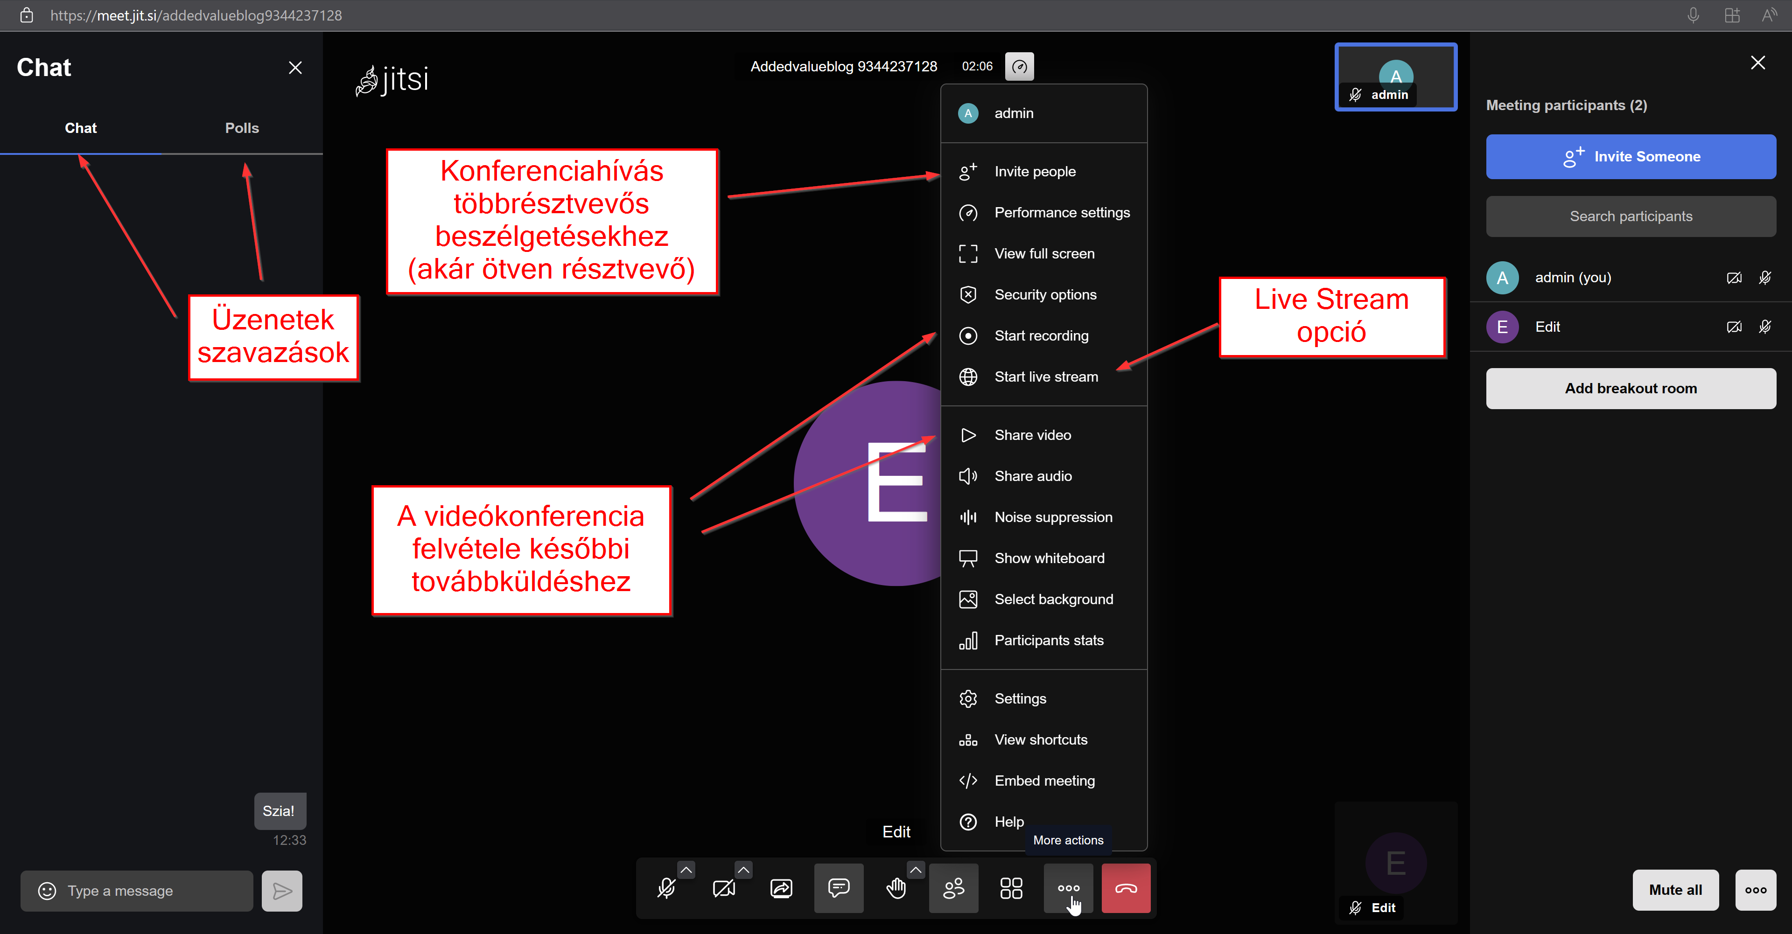Toggle camera on in bottom toolbar
The width and height of the screenshot is (1792, 934).
pyautogui.click(x=723, y=888)
